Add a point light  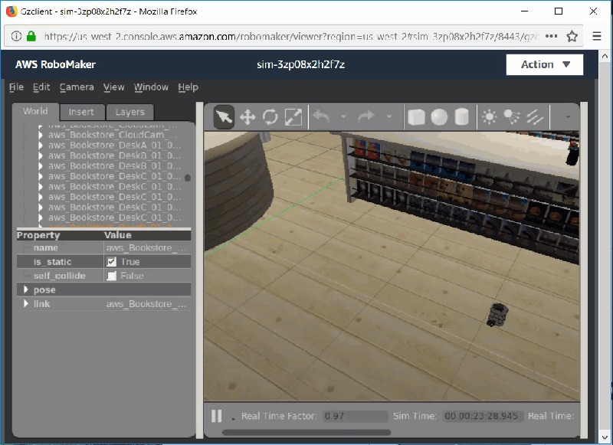(489, 116)
